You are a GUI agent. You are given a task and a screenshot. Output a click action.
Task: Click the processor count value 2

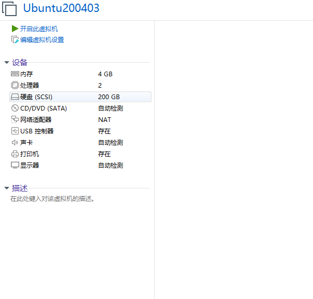[x=100, y=86]
